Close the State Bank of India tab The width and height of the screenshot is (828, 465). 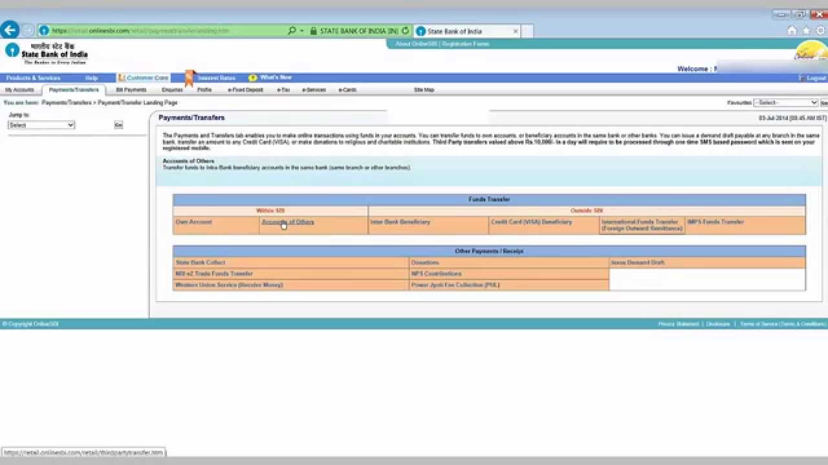tap(516, 31)
